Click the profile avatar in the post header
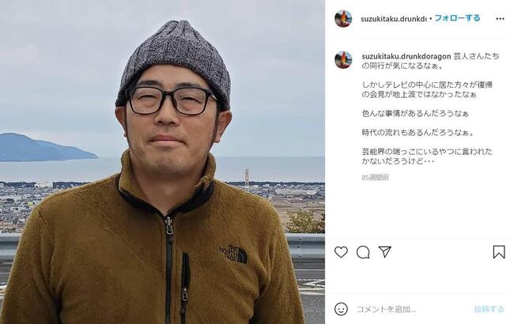This screenshot has width=510, height=324. tap(343, 18)
